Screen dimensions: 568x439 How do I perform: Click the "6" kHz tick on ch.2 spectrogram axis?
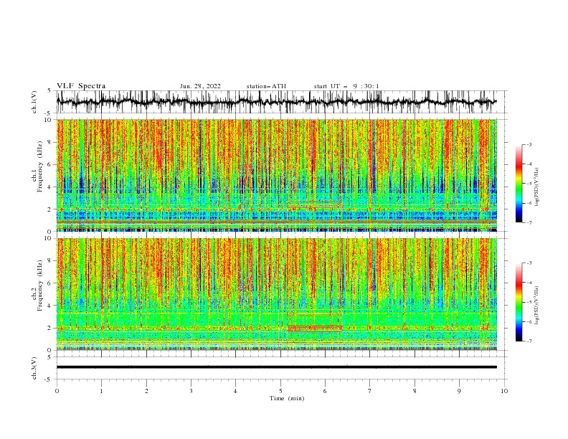50,283
